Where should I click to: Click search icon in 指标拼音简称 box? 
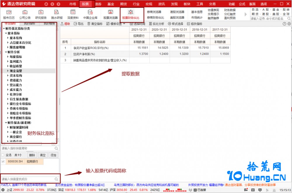56,149
